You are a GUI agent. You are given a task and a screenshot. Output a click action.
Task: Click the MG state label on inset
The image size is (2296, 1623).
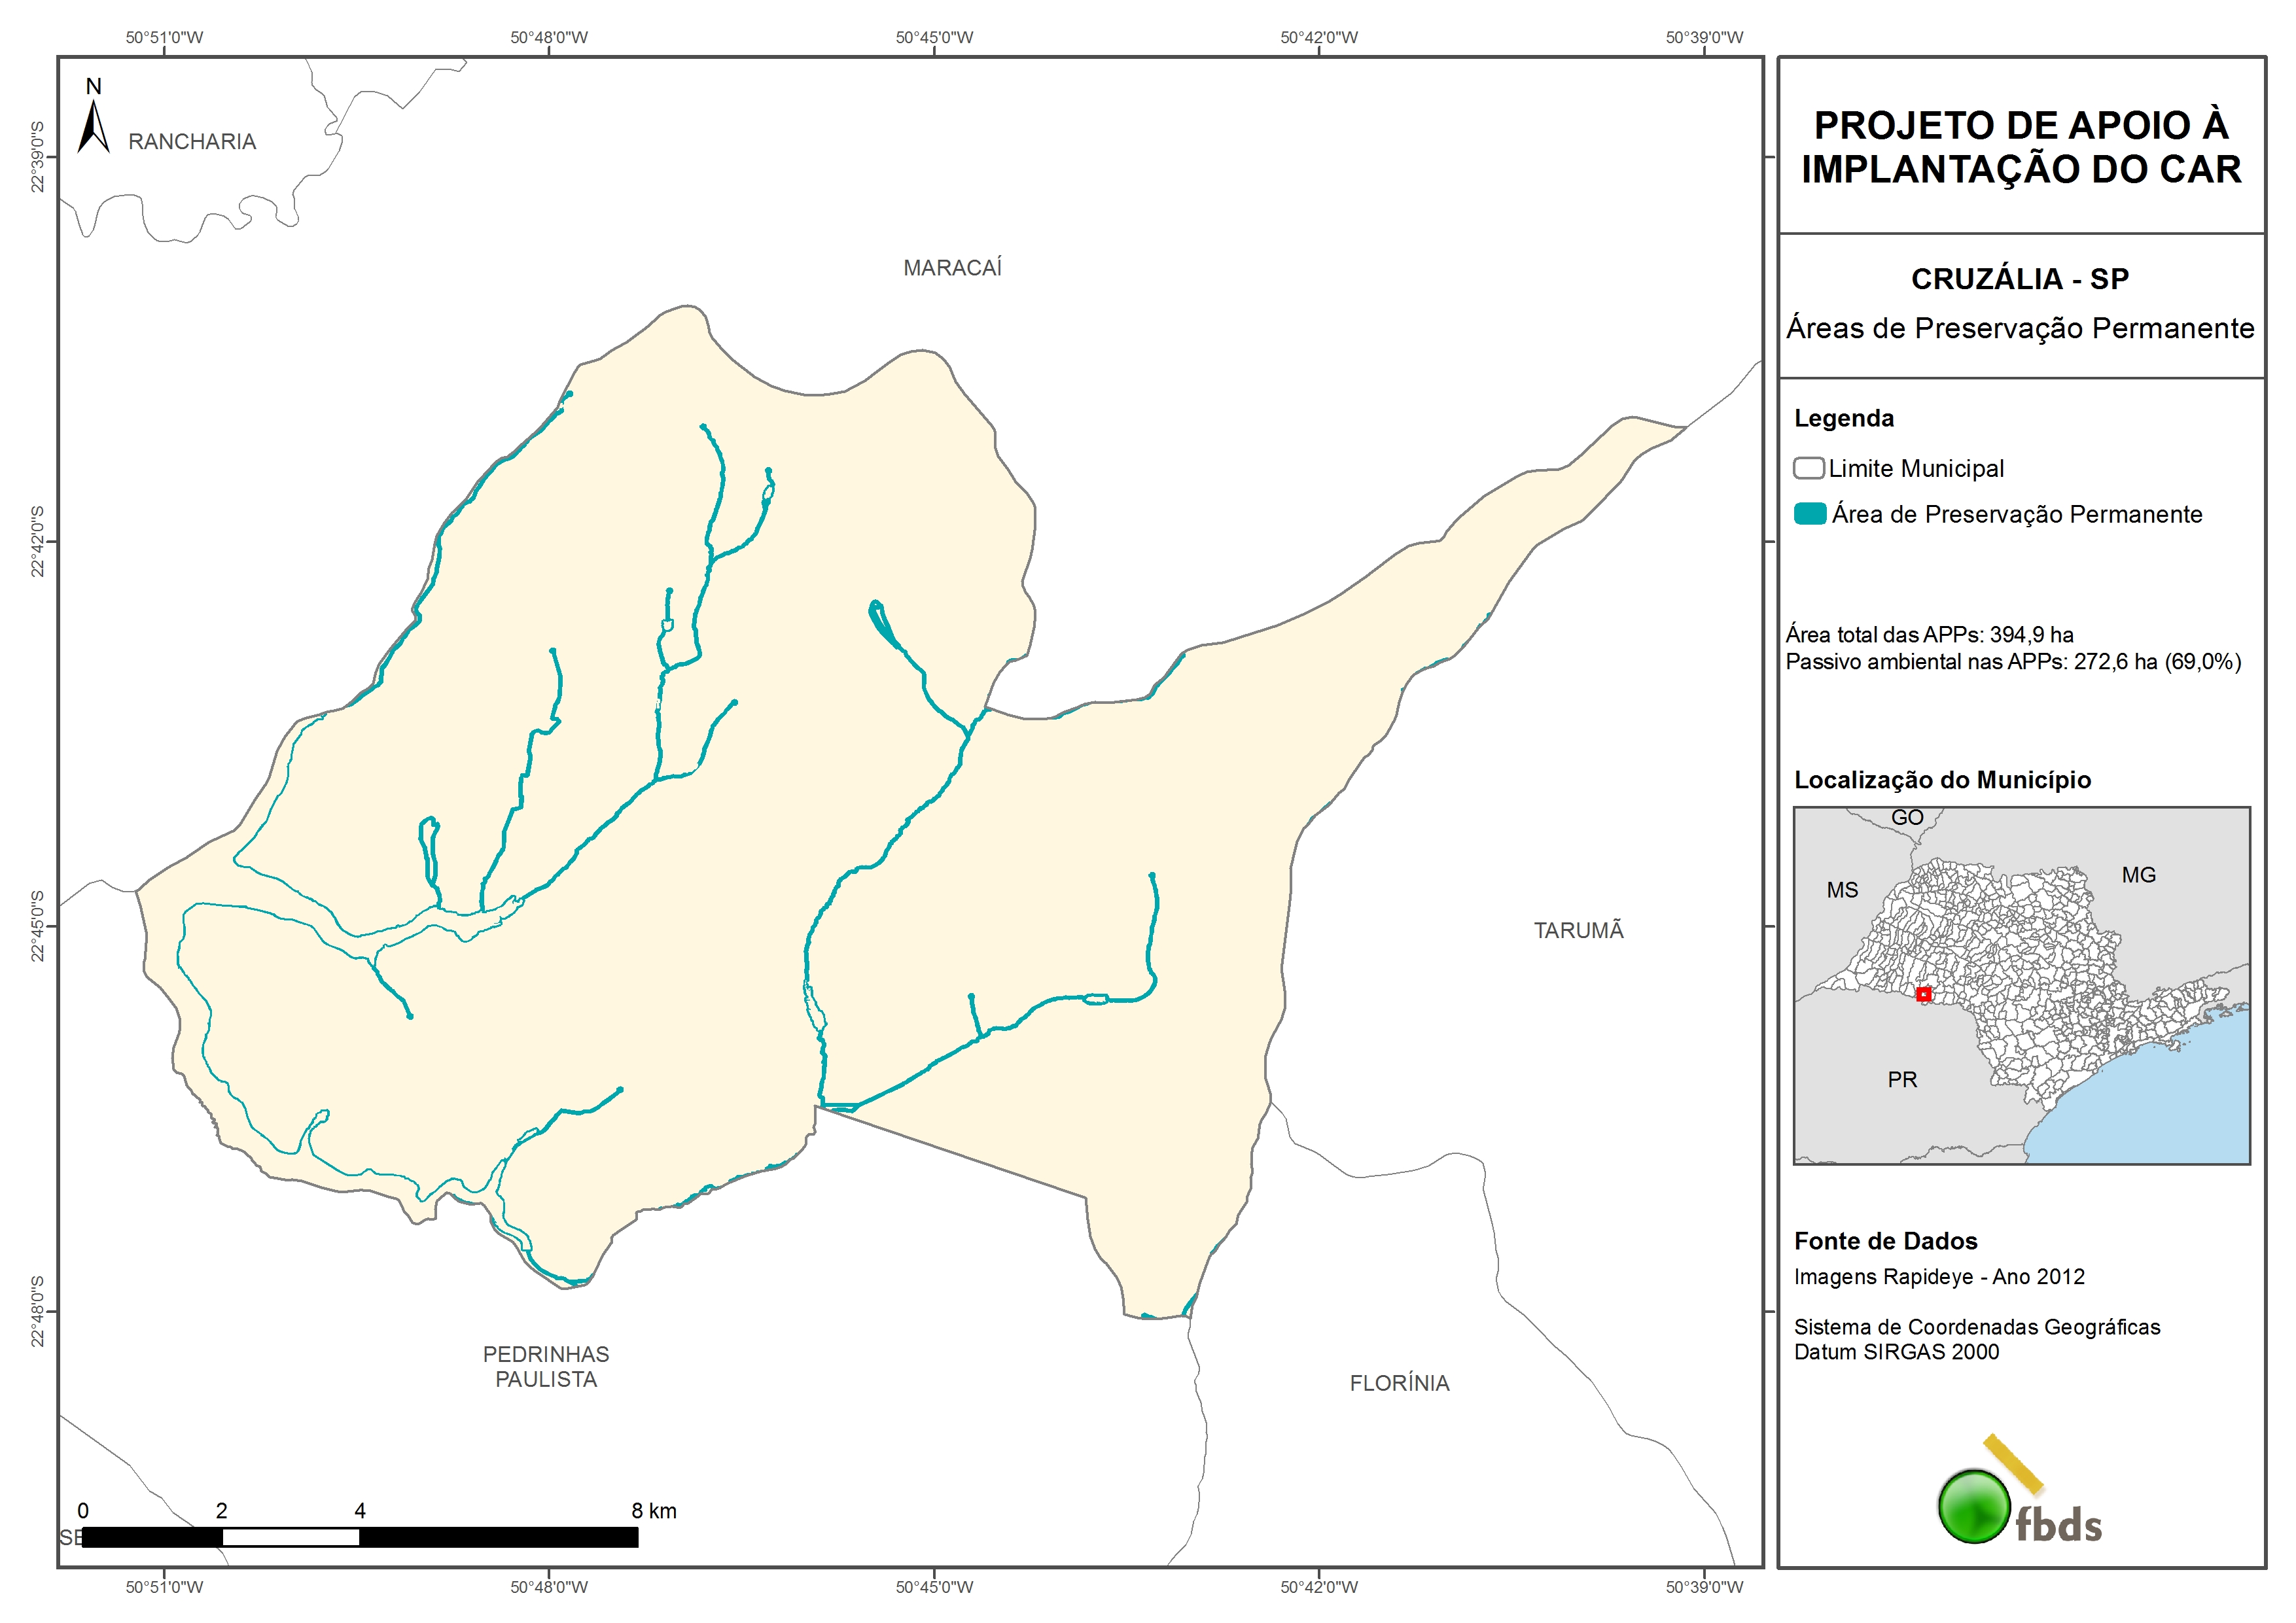coord(2138,875)
